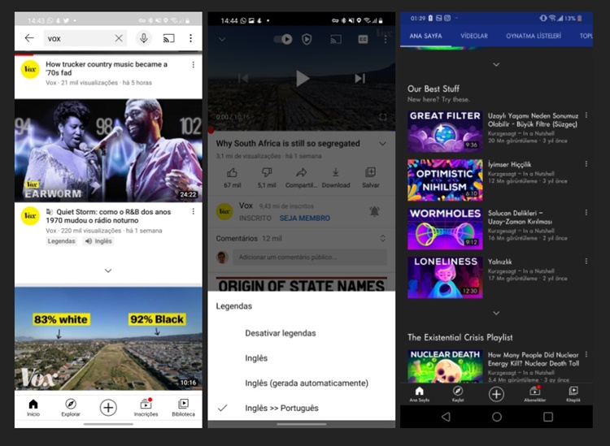Expand the Comentários section
This screenshot has height=446, width=610.
pyautogui.click(x=383, y=238)
